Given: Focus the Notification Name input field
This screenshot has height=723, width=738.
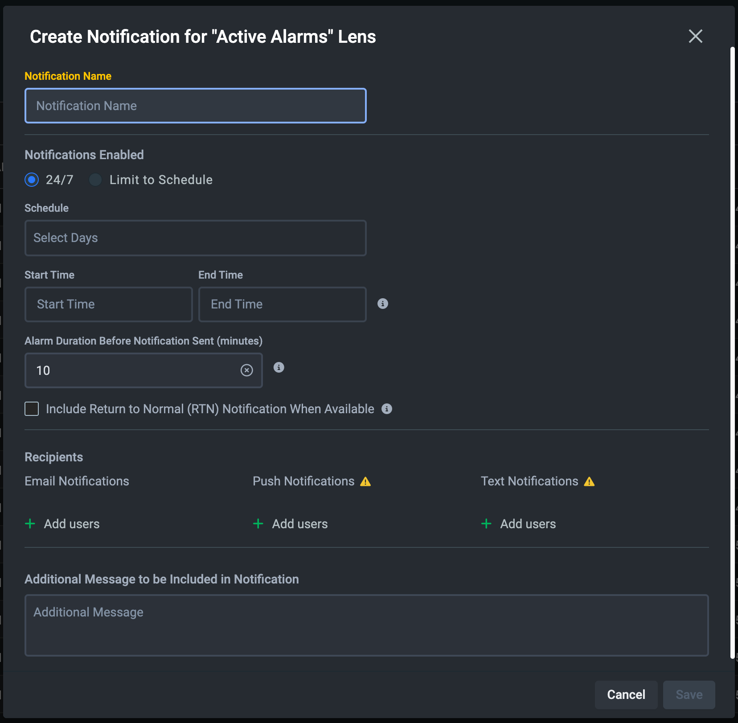Looking at the screenshot, I should (x=195, y=106).
